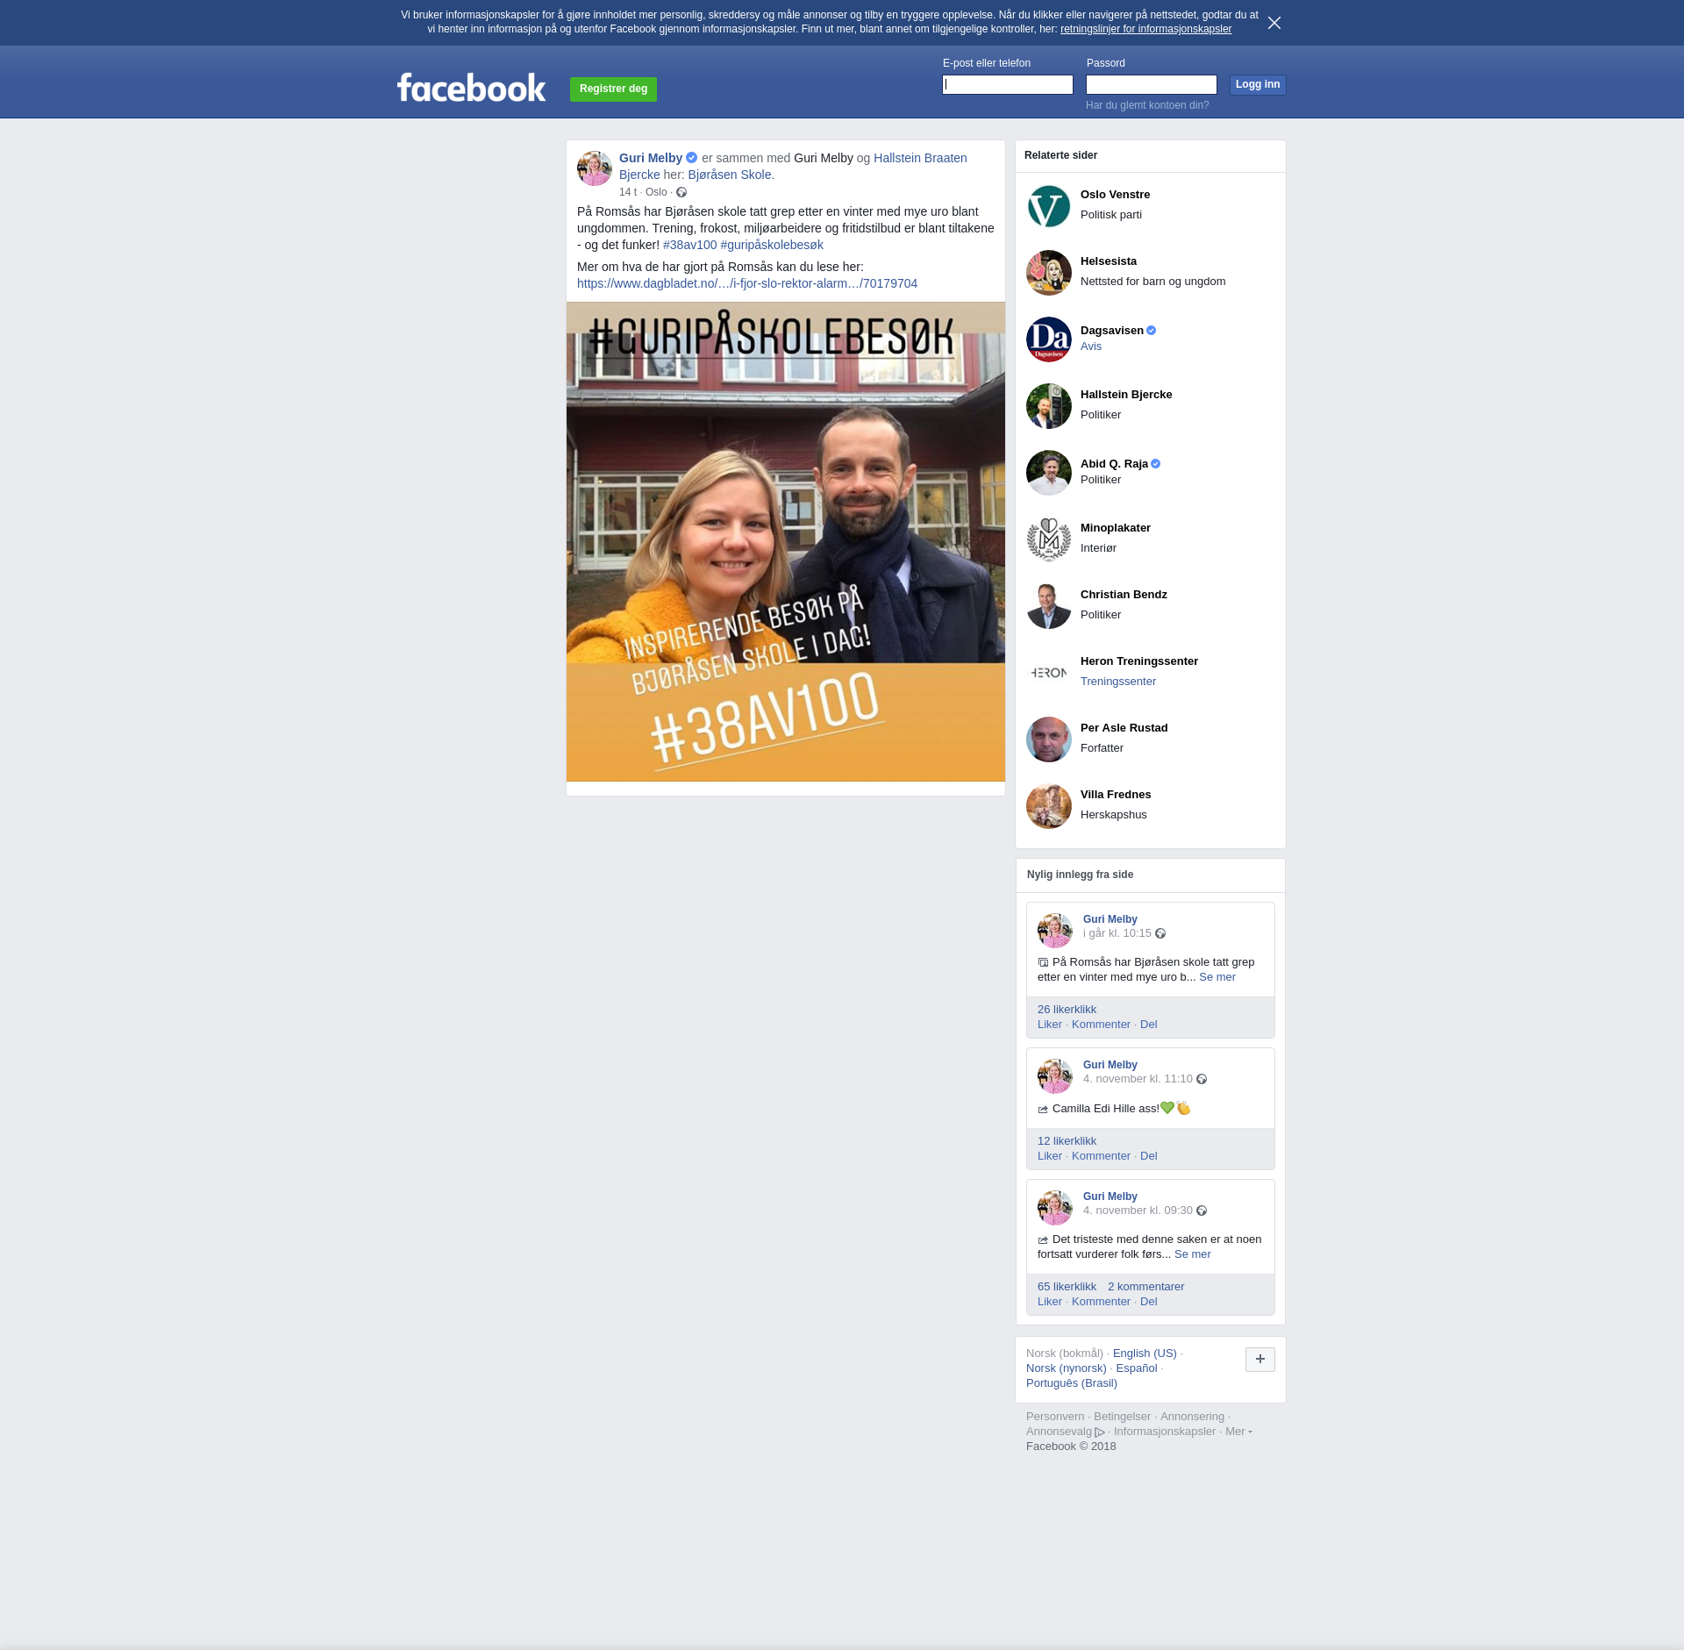Open retningslinjer for informasjonskapsler link
This screenshot has height=1650, width=1684.
tap(1145, 29)
